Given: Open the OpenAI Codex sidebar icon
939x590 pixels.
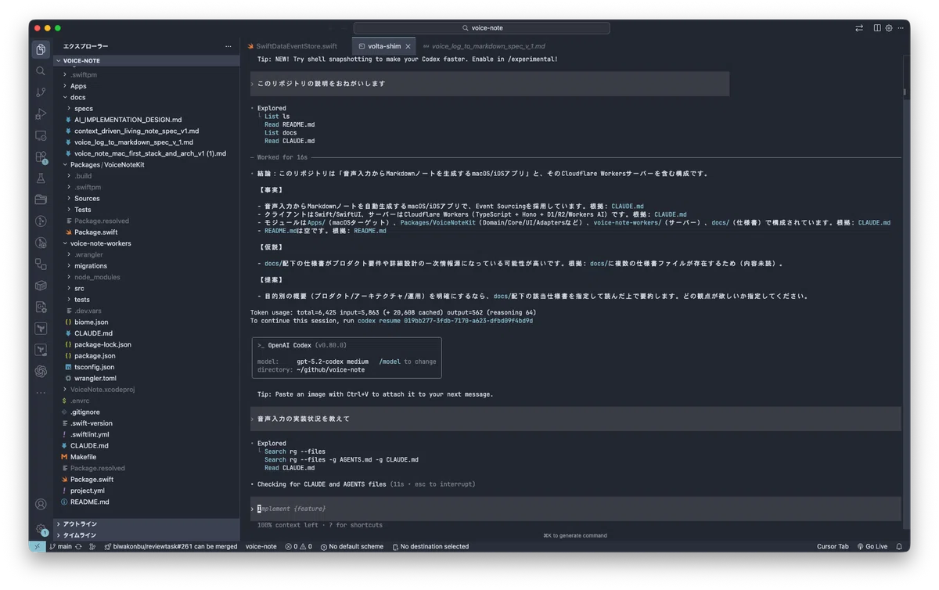Looking at the screenshot, I should click(x=41, y=371).
